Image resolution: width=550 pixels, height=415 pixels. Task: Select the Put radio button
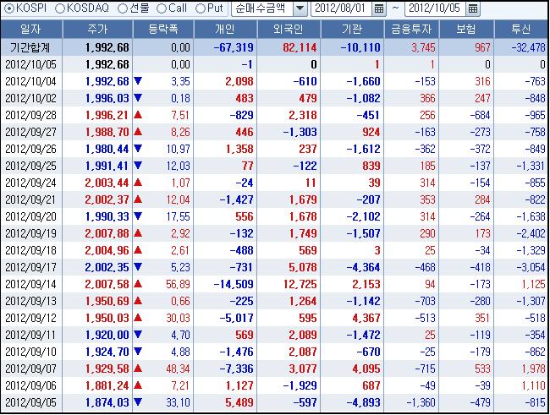pos(200,8)
